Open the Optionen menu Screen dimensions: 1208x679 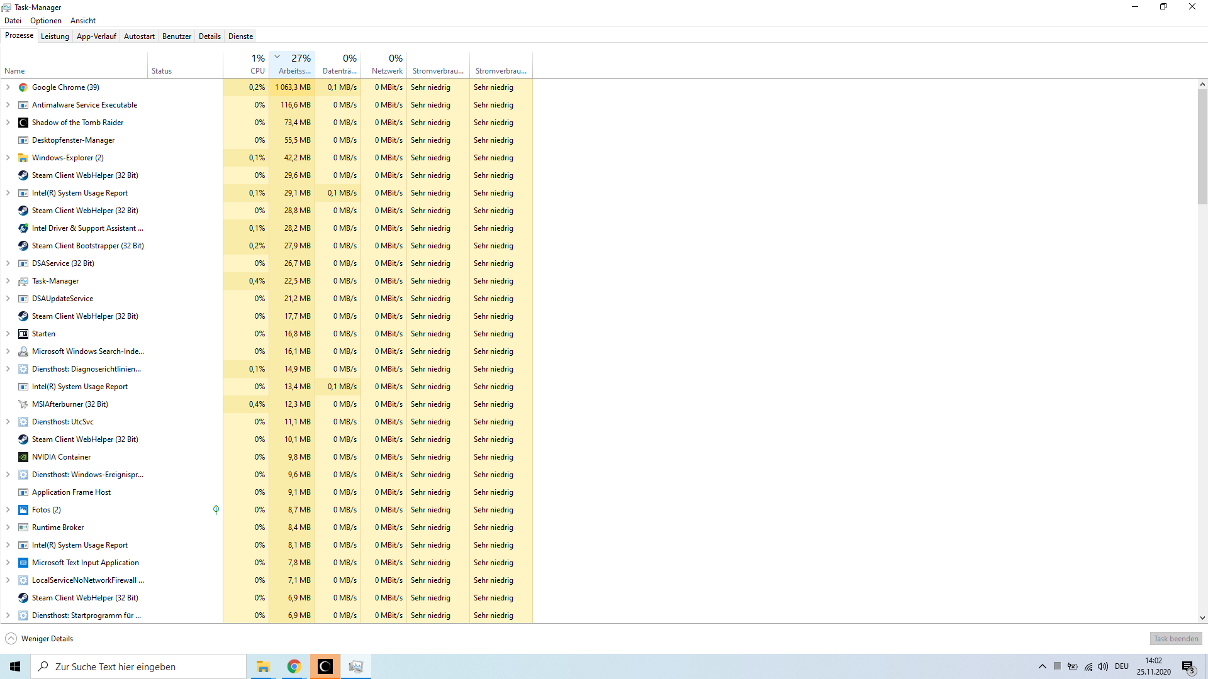(46, 21)
